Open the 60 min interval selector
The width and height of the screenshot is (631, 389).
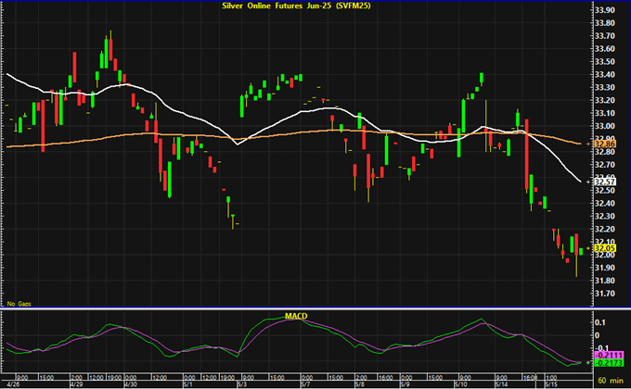coord(611,381)
